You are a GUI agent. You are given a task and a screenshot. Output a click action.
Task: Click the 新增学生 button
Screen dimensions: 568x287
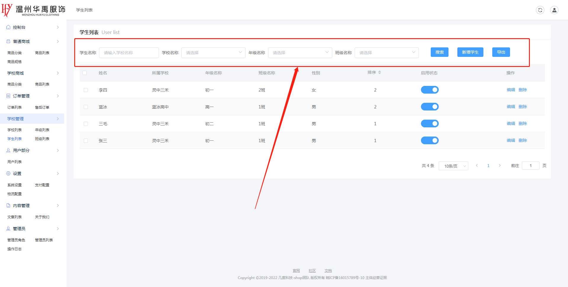pos(470,52)
